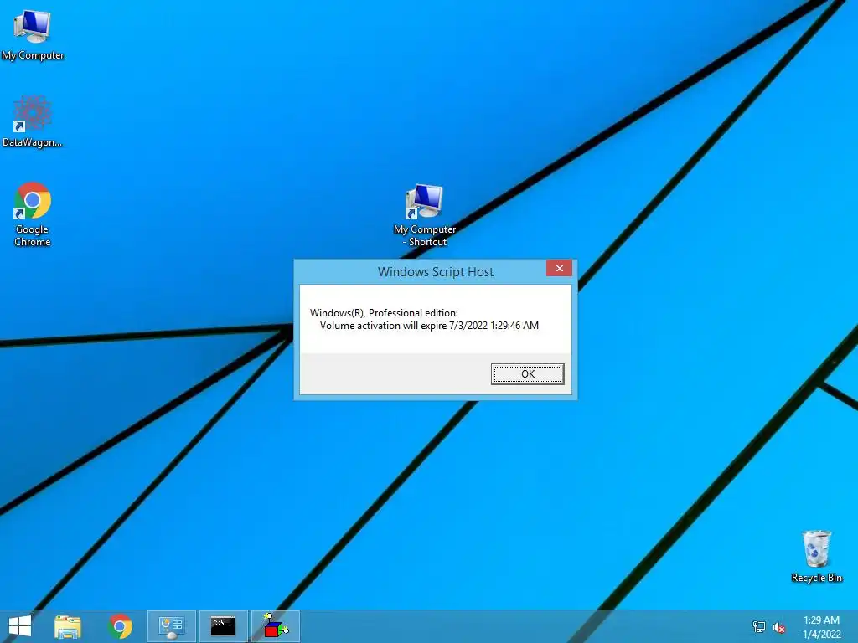858x643 pixels.
Task: Switch to Command Prompt taskbar window
Action: click(223, 626)
